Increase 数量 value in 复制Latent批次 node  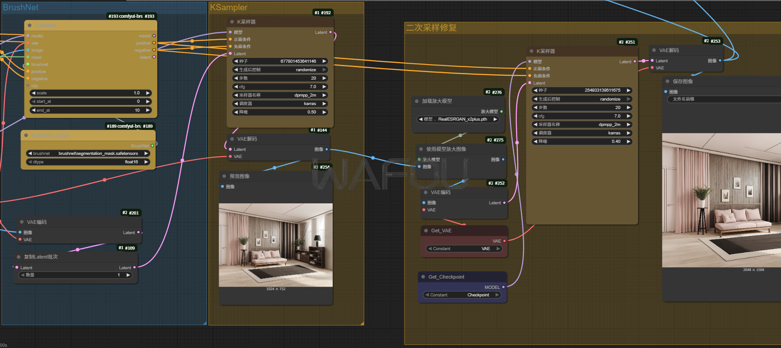click(128, 275)
